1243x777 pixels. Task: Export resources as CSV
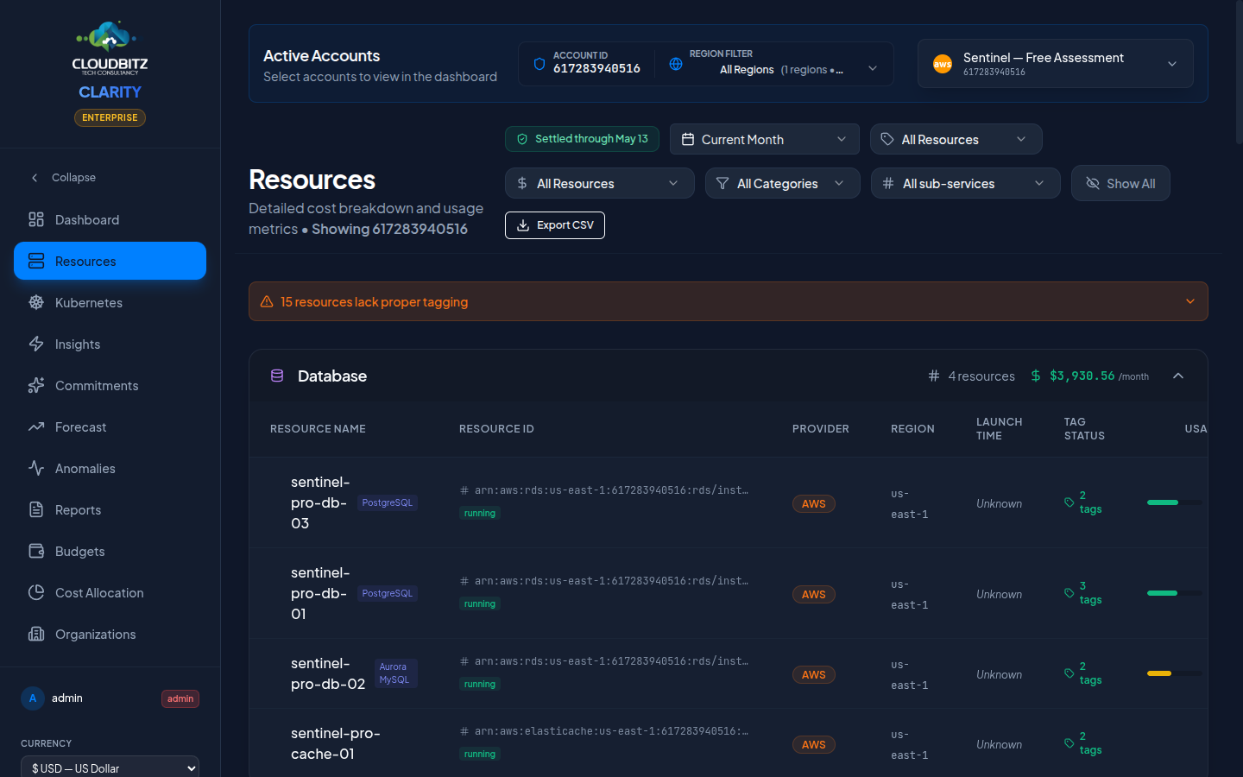tap(555, 225)
